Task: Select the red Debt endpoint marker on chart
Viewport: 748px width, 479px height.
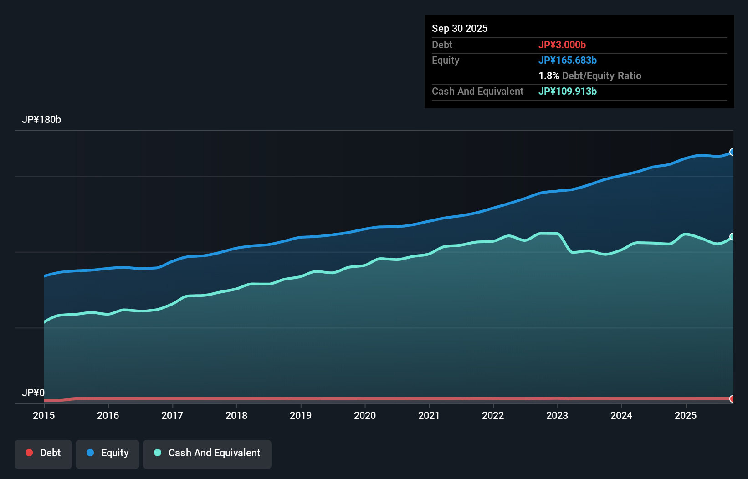Action: click(x=733, y=399)
